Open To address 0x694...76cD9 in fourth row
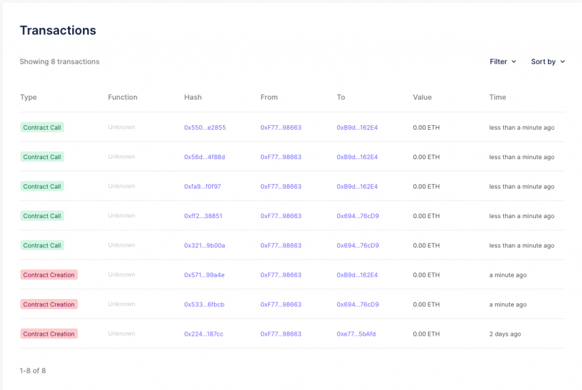Viewport: 582px width, 390px height. [357, 216]
